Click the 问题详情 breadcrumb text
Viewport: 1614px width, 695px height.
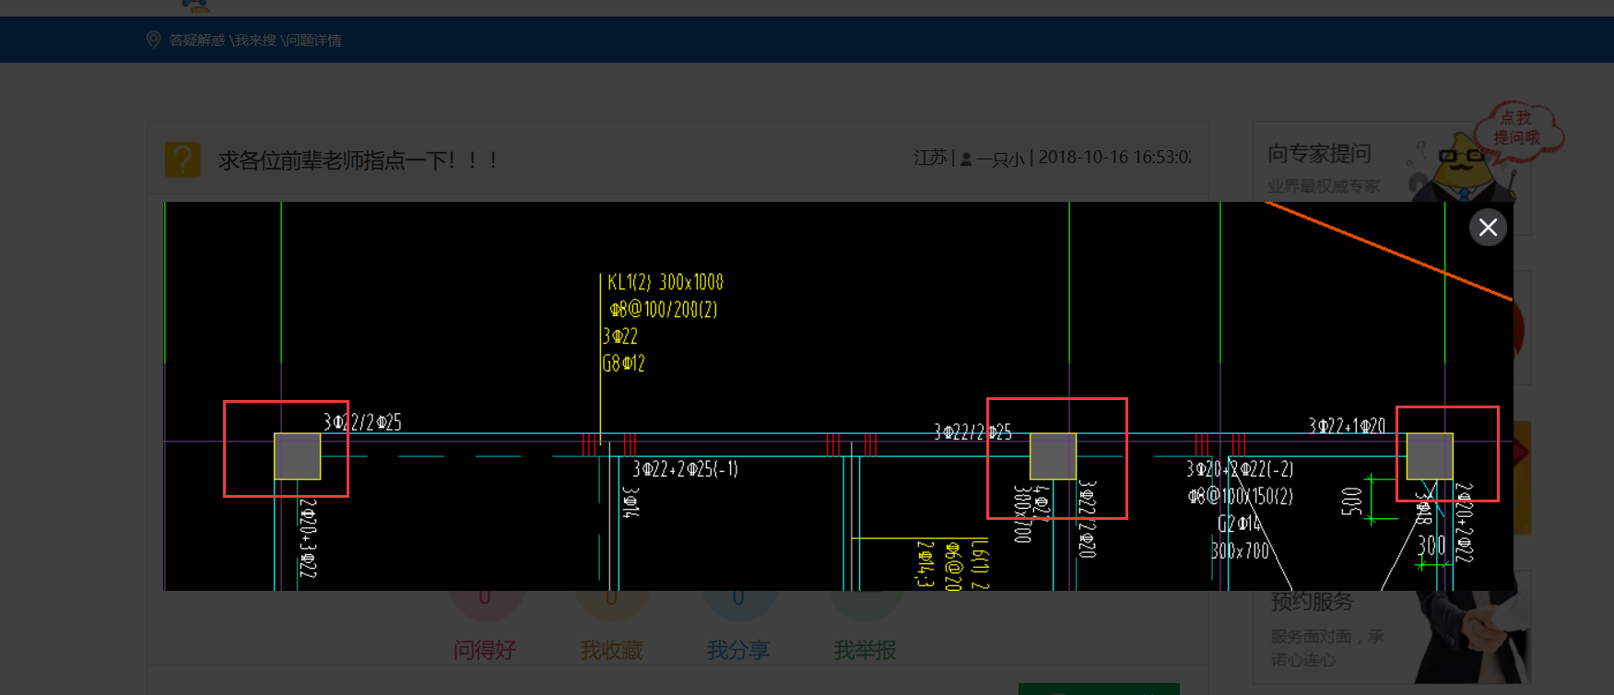click(x=312, y=41)
